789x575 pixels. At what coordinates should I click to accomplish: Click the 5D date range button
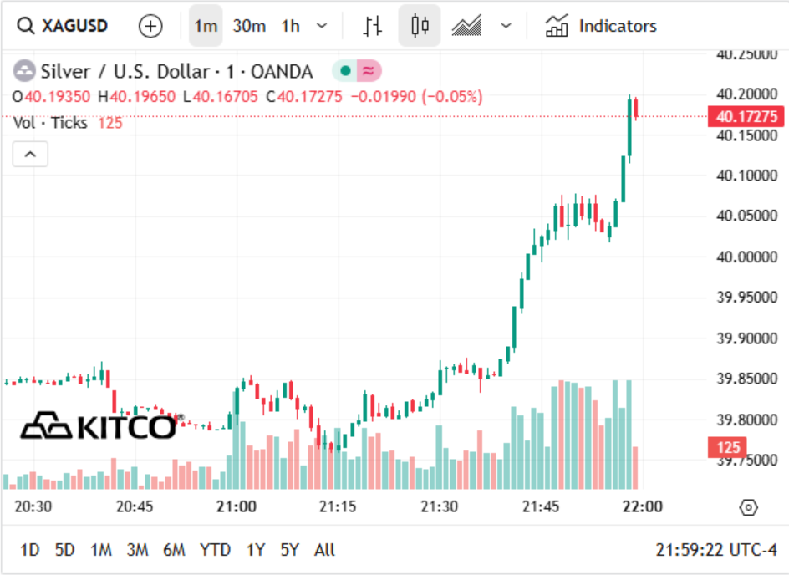click(65, 550)
